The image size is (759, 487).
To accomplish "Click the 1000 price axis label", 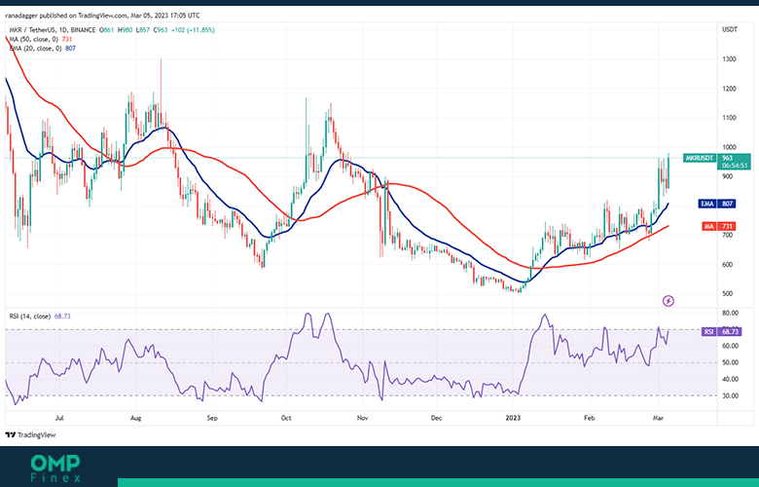I will tap(729, 147).
